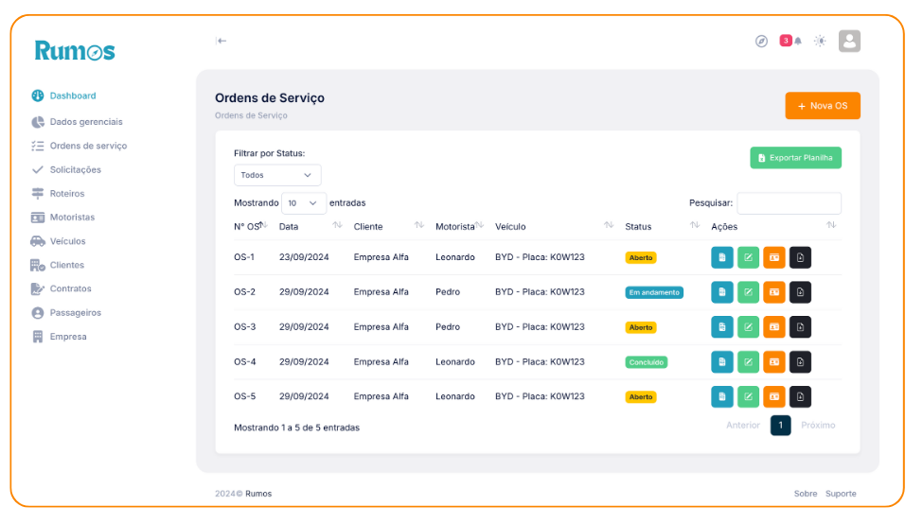Viewport: 923px width, 524px height.
Task: Open Motoristas in the sidebar
Action: point(72,218)
